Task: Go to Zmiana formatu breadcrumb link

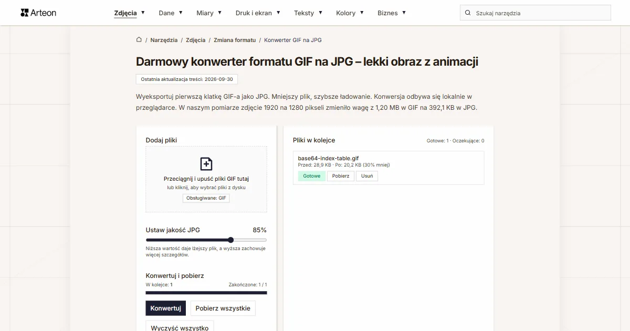Action: 235,40
